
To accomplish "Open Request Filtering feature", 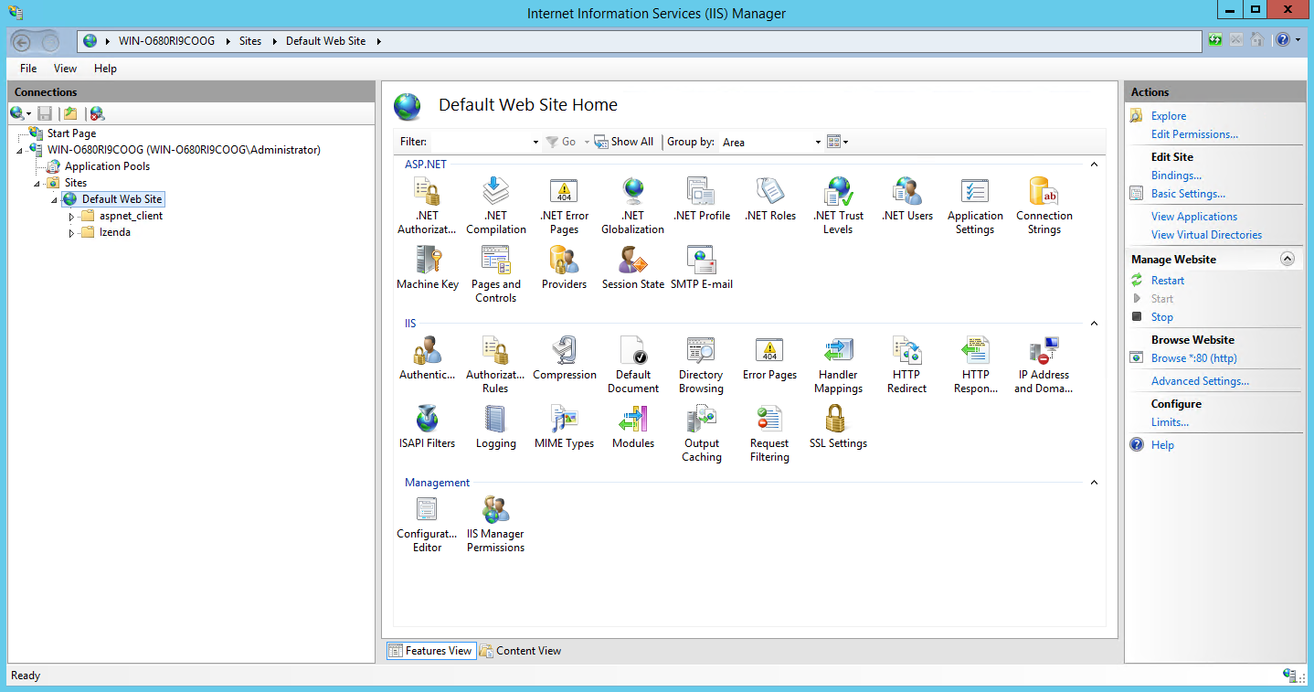I will click(769, 433).
